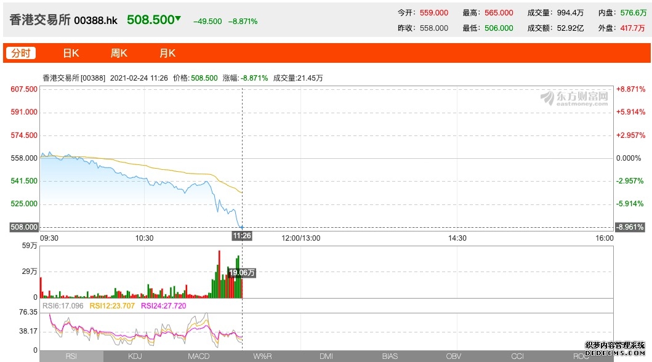Switch to the 周K weekly chart tab
652x362 pixels.
tap(119, 53)
